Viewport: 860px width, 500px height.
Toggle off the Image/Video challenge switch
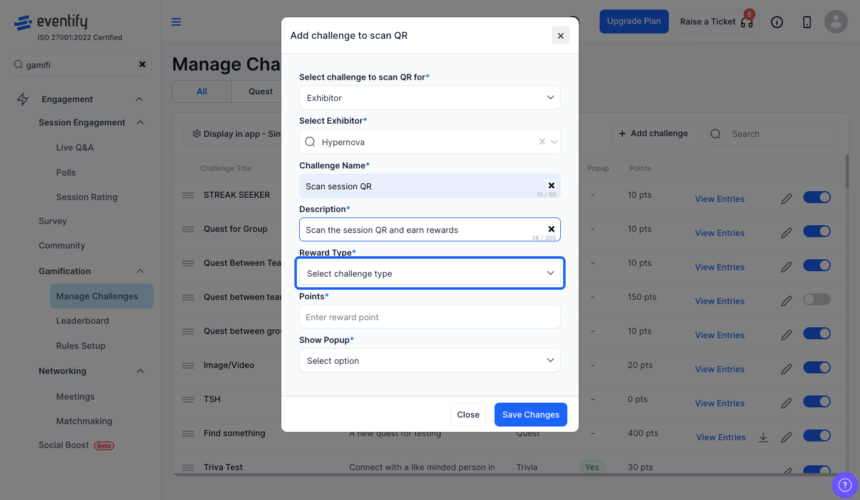pos(817,367)
